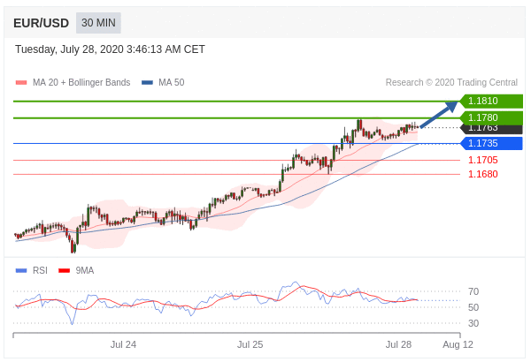
Task: Click the red 1.1705 support value
Action: [x=483, y=160]
